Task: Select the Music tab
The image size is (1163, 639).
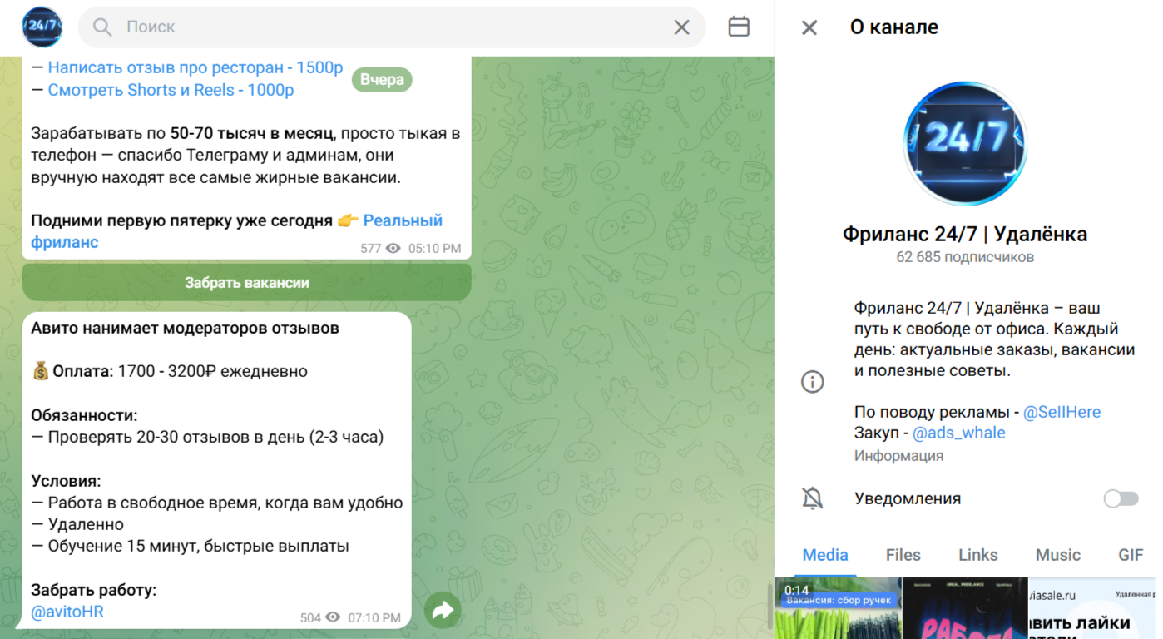Action: tap(1057, 555)
